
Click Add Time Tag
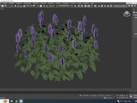click(x=109, y=98)
